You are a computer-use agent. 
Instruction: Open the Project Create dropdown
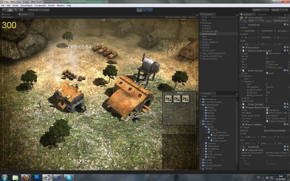(205, 96)
